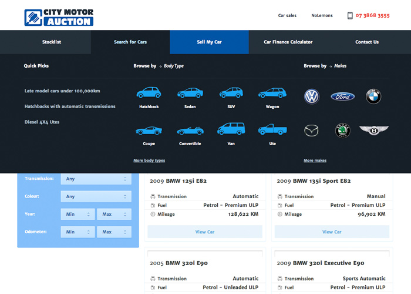Image resolution: width=411 pixels, height=294 pixels.
Task: Open the Year Min dropdown
Action: pyautogui.click(x=78, y=214)
